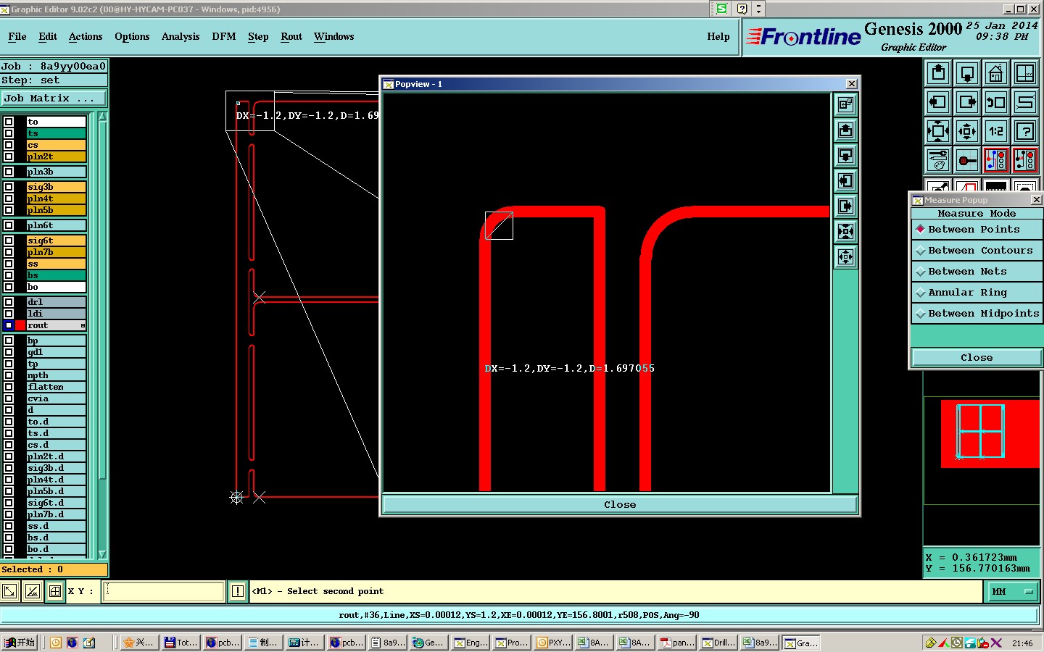
Task: Select Between Nets measure mode
Action: point(977,272)
